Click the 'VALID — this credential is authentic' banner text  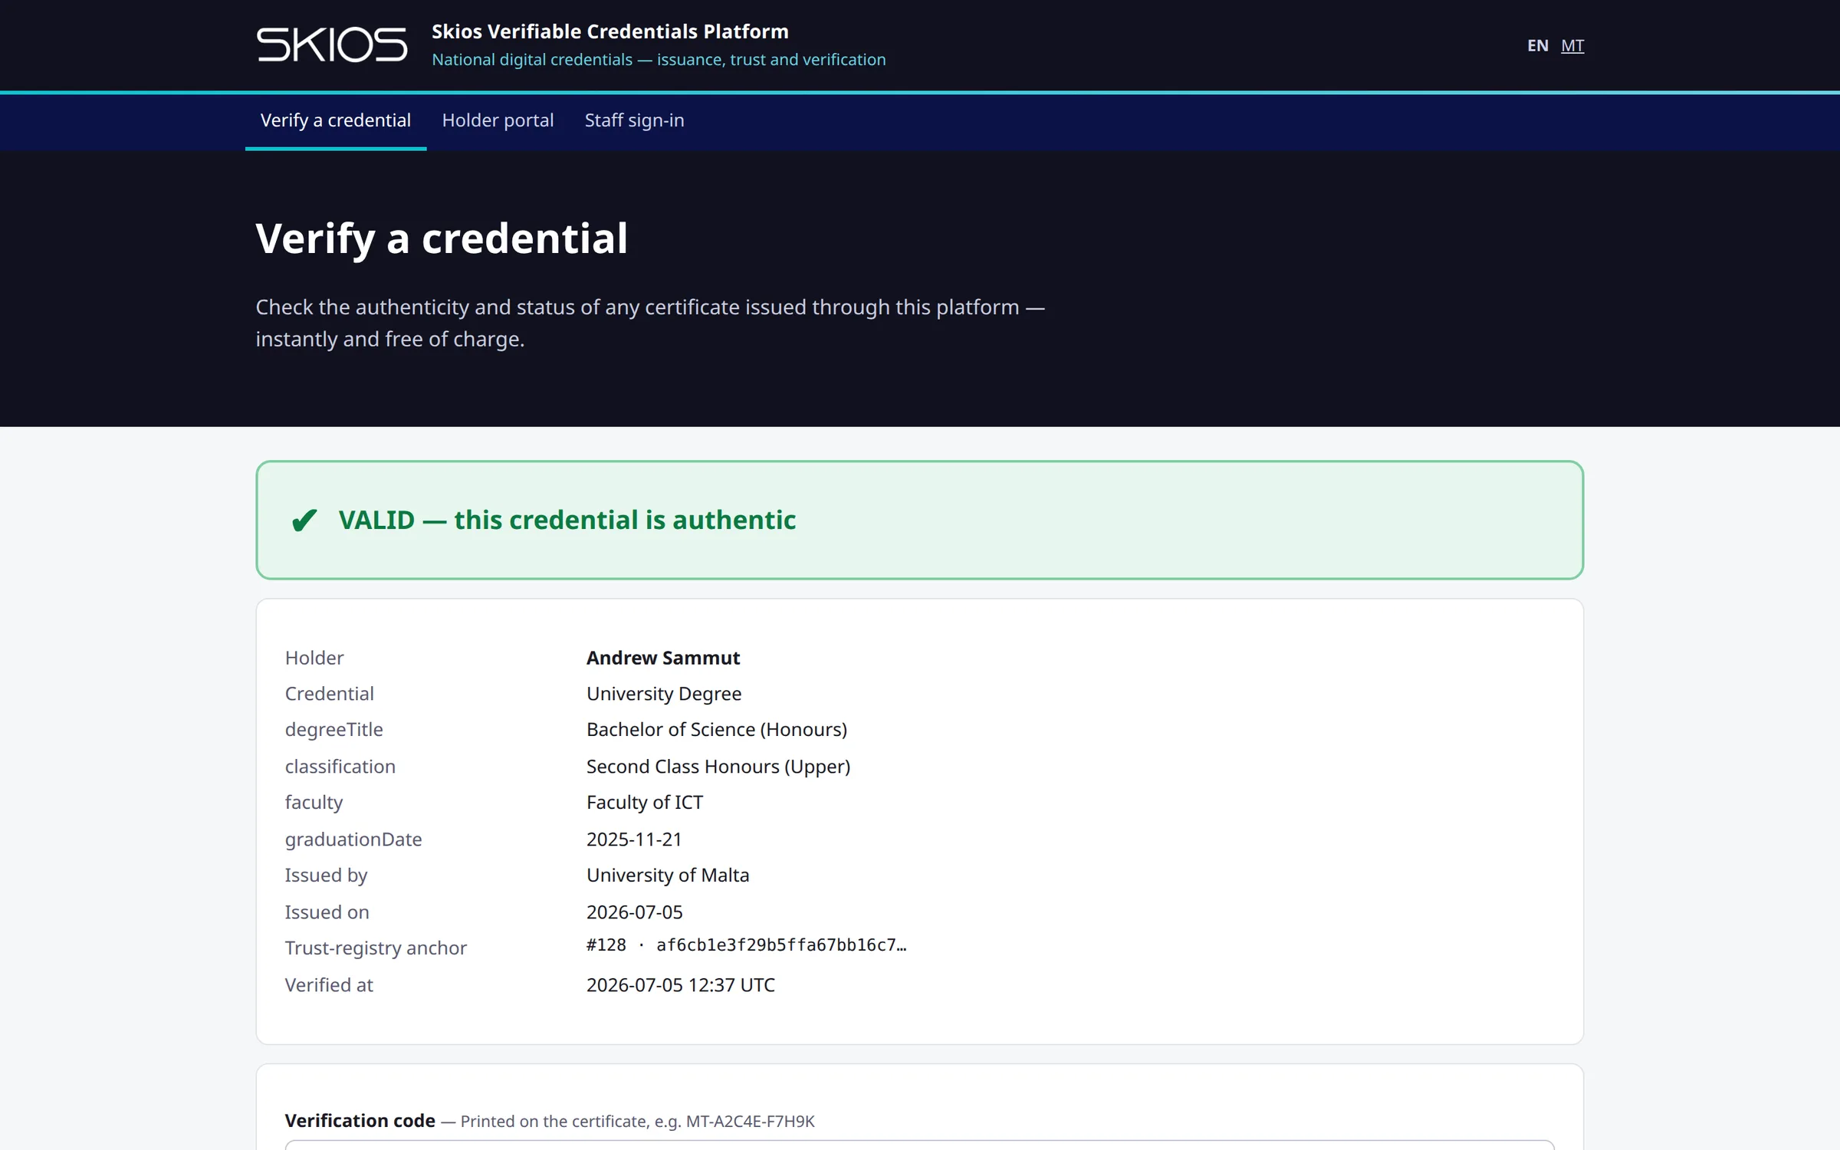coord(567,520)
